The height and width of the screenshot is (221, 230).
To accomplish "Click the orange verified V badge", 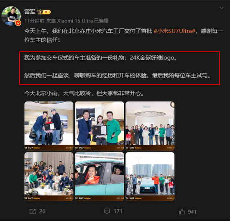I will pos(18,23).
